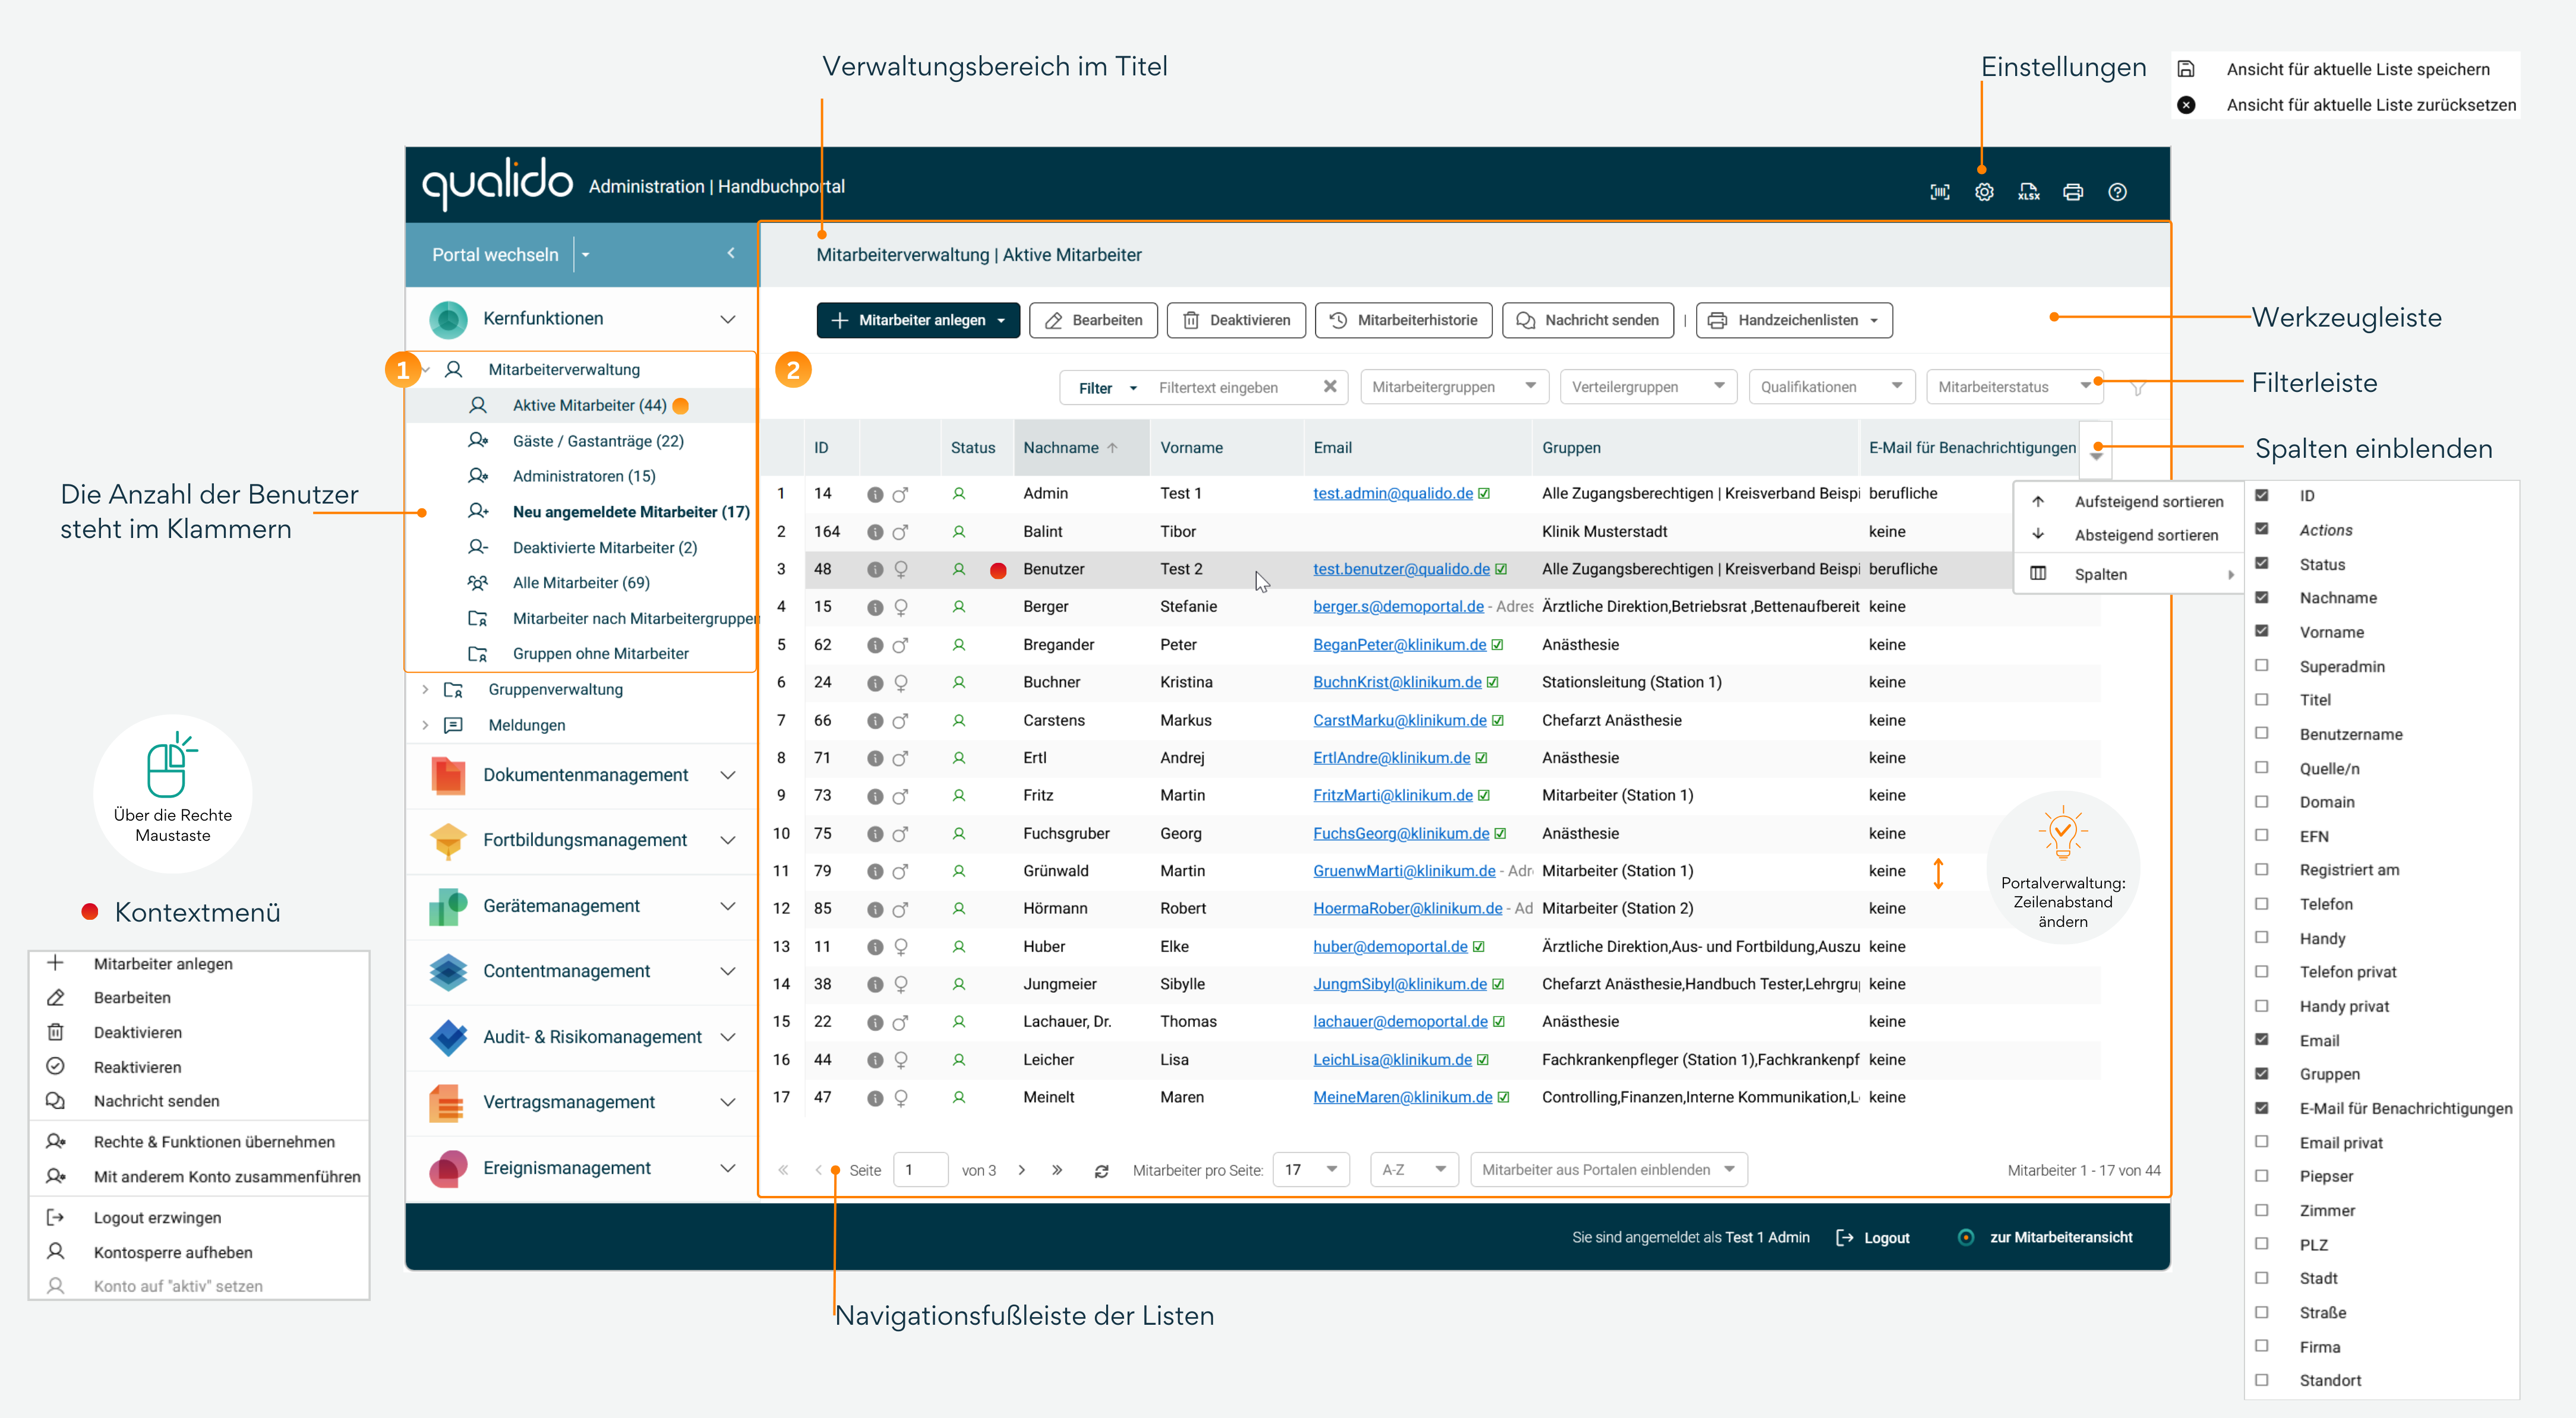Image resolution: width=2576 pixels, height=1418 pixels.
Task: Click the Fortbildungsmanagement module icon
Action: pos(448,840)
